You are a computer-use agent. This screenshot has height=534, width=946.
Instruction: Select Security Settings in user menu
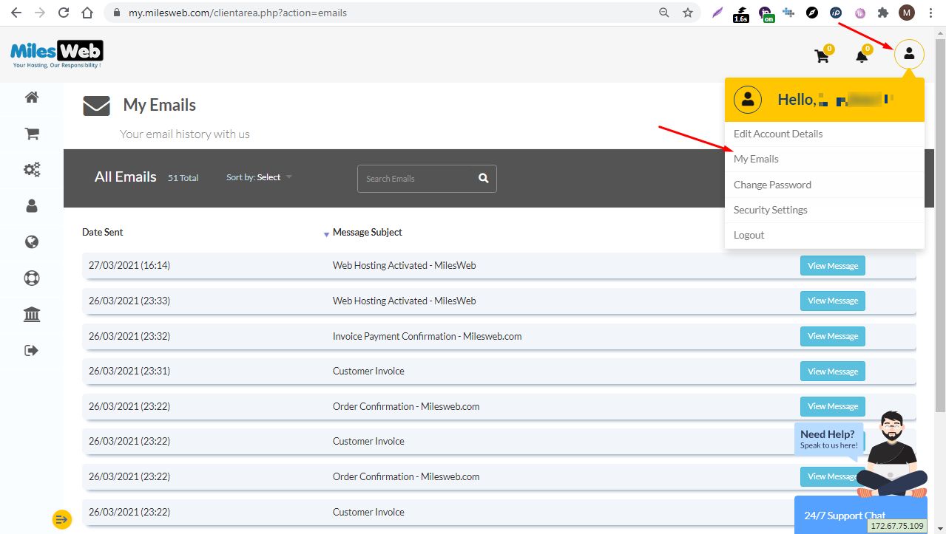coord(824,210)
